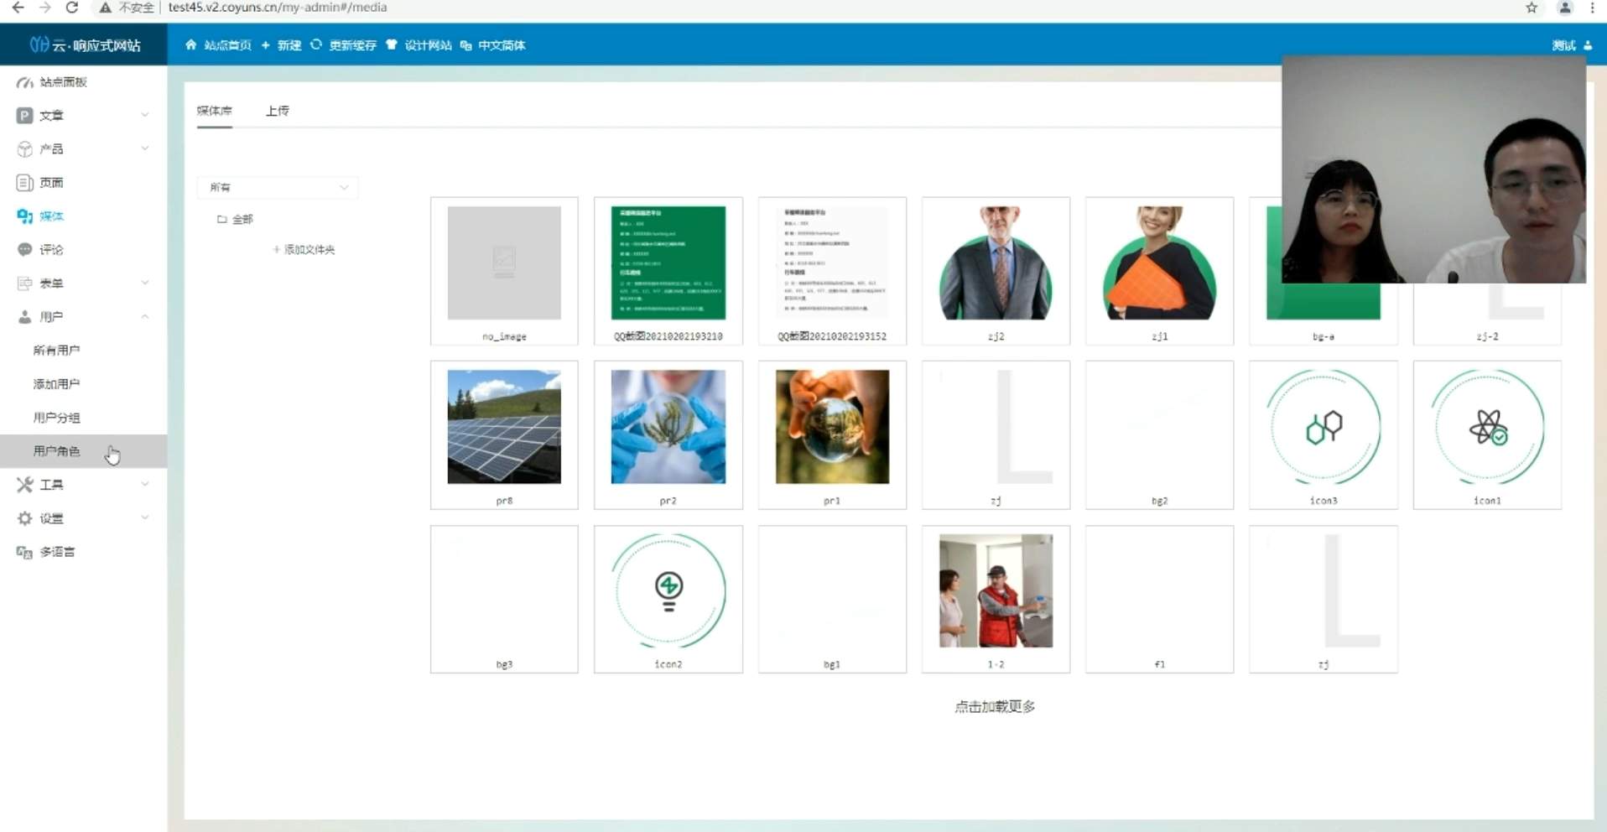Image resolution: width=1607 pixels, height=832 pixels.
Task: Click the browser forward arrow
Action: pos(45,8)
